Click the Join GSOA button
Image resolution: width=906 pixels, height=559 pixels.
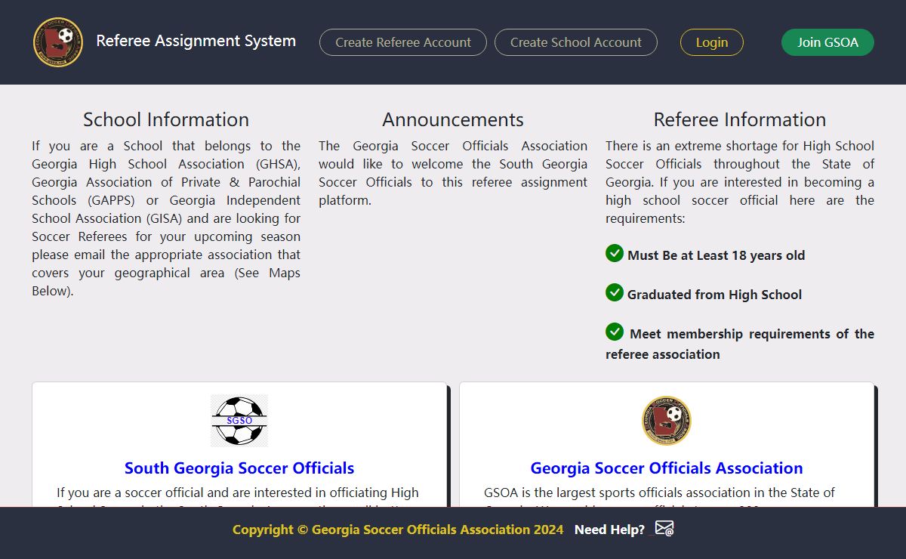pyautogui.click(x=827, y=42)
